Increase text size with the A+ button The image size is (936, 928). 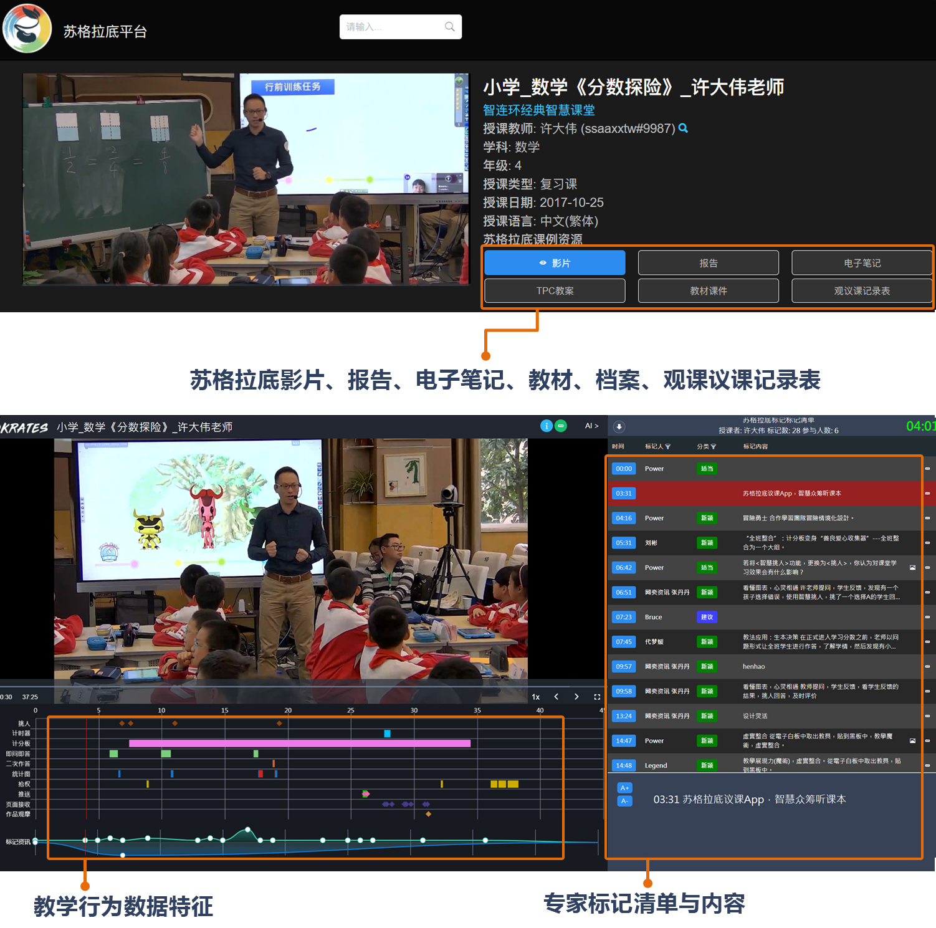[x=624, y=788]
